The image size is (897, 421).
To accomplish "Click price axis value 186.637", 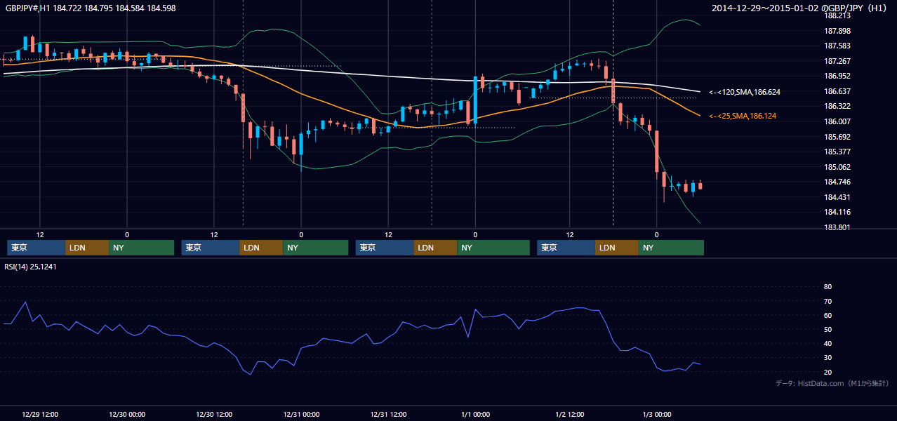I will [837, 91].
